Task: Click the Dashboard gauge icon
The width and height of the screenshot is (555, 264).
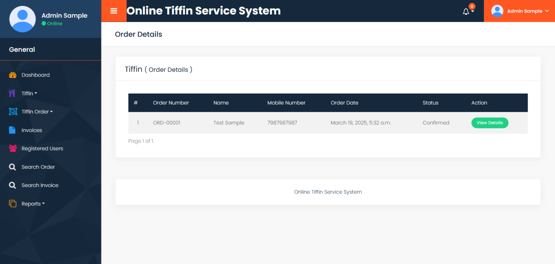Action: pos(13,75)
